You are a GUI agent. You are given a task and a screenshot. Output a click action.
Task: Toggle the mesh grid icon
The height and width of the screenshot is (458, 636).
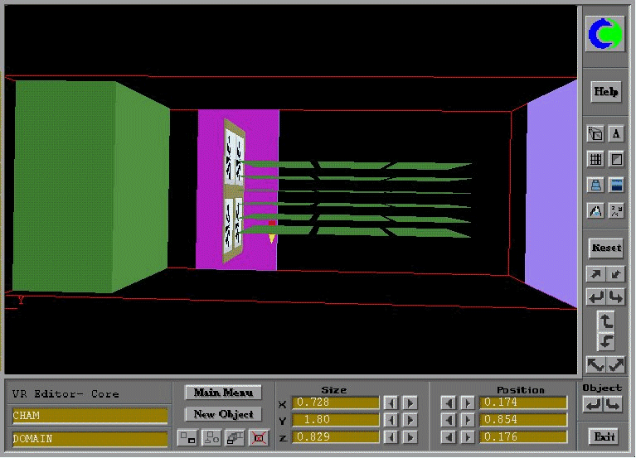595,159
